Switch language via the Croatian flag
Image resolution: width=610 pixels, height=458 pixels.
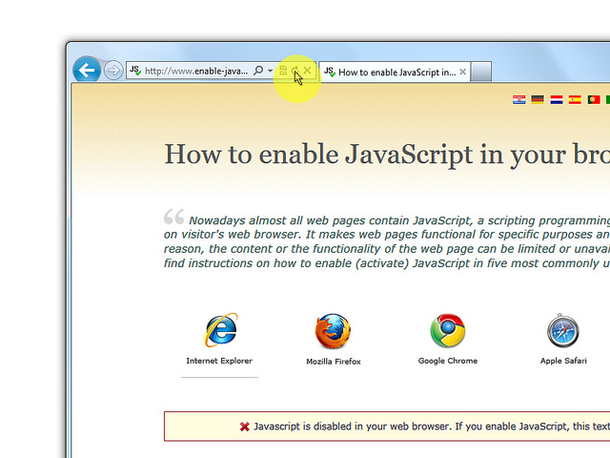[x=518, y=99]
